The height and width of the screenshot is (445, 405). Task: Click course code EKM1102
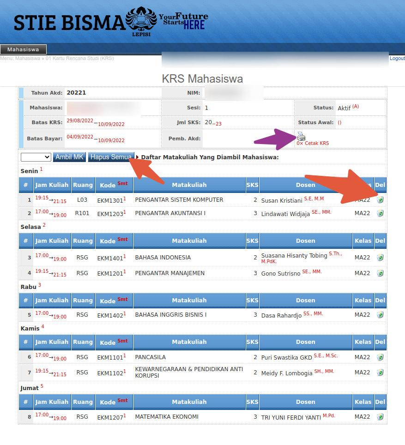tap(110, 373)
